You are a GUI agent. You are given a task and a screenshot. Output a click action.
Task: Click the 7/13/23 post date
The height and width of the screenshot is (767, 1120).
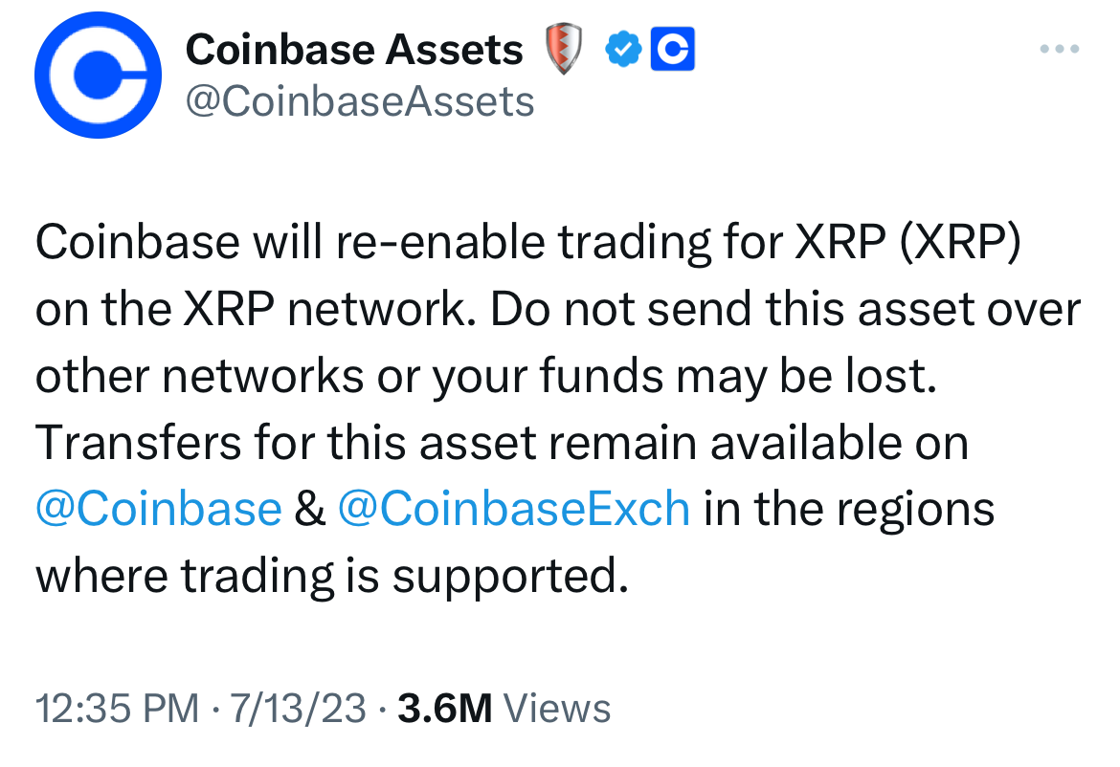tap(298, 709)
